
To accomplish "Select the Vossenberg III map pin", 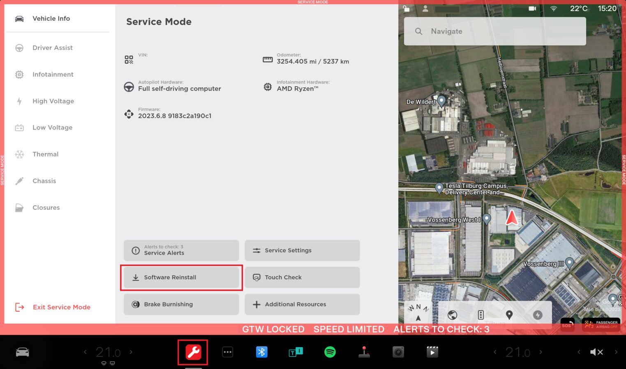I will pyautogui.click(x=569, y=262).
